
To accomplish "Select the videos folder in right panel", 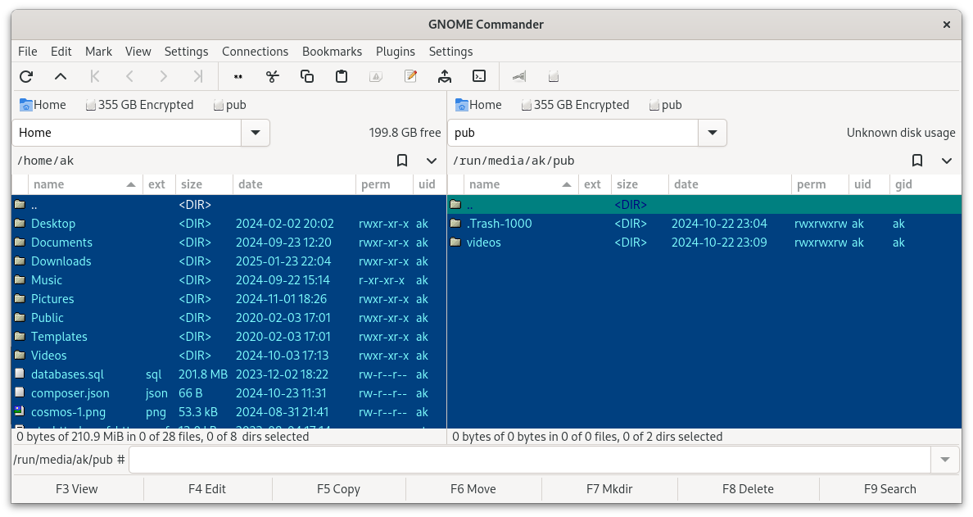I will coord(704,242).
